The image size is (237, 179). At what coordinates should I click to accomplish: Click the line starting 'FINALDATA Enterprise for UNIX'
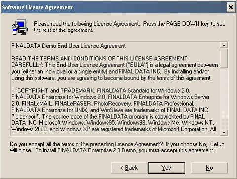coord(110,110)
